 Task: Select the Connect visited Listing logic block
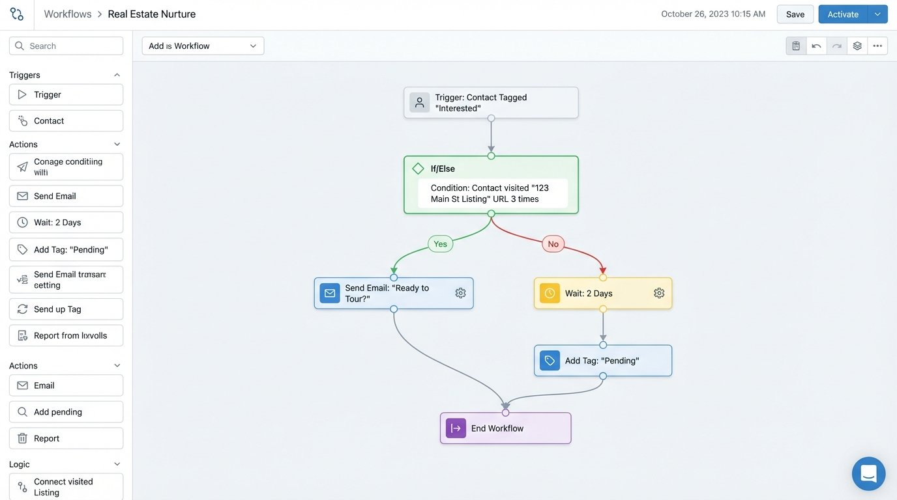pyautogui.click(x=65, y=486)
